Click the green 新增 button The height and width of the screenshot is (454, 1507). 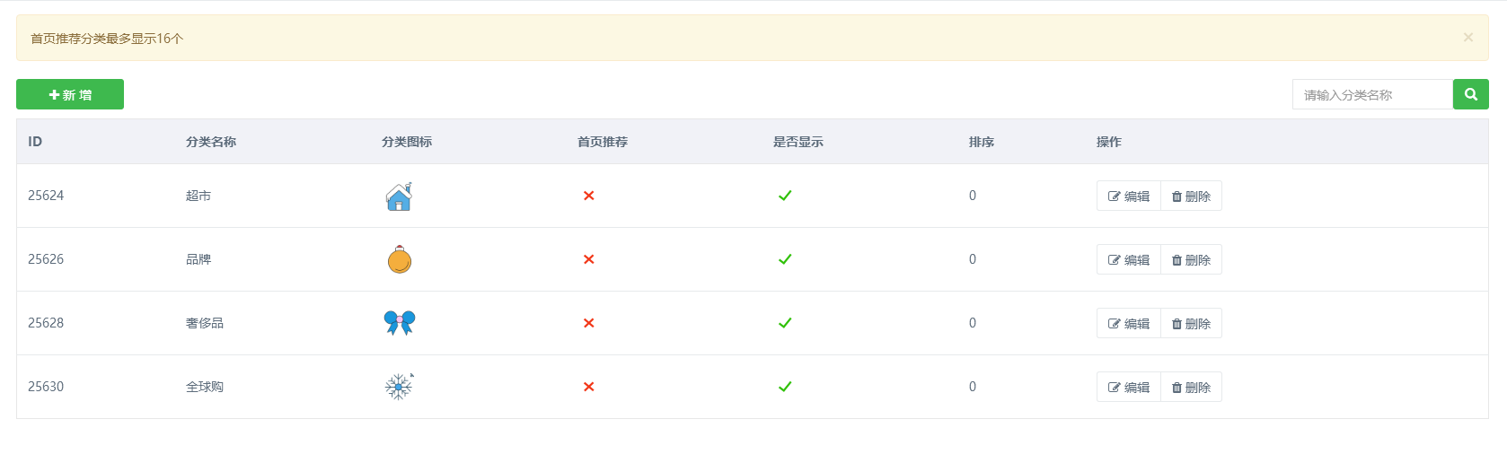(70, 94)
